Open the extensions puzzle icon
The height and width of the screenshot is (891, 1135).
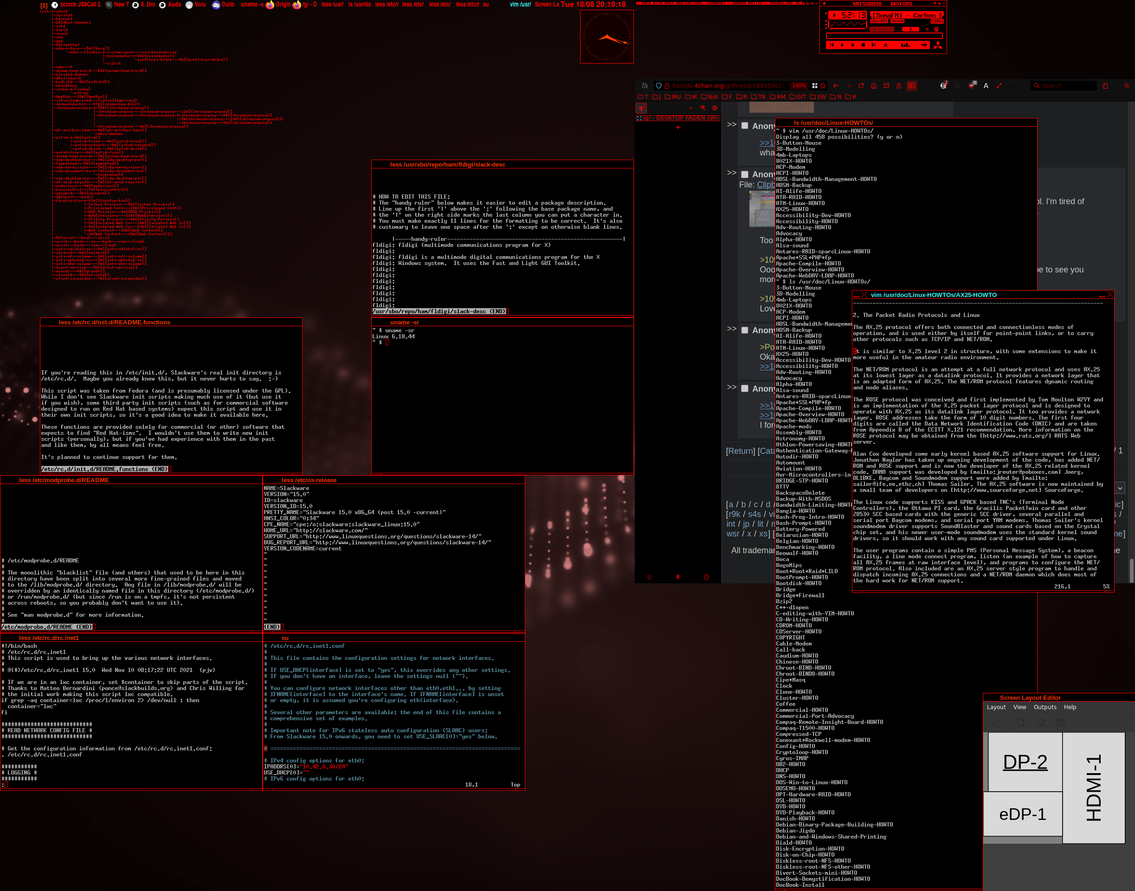[1105, 85]
